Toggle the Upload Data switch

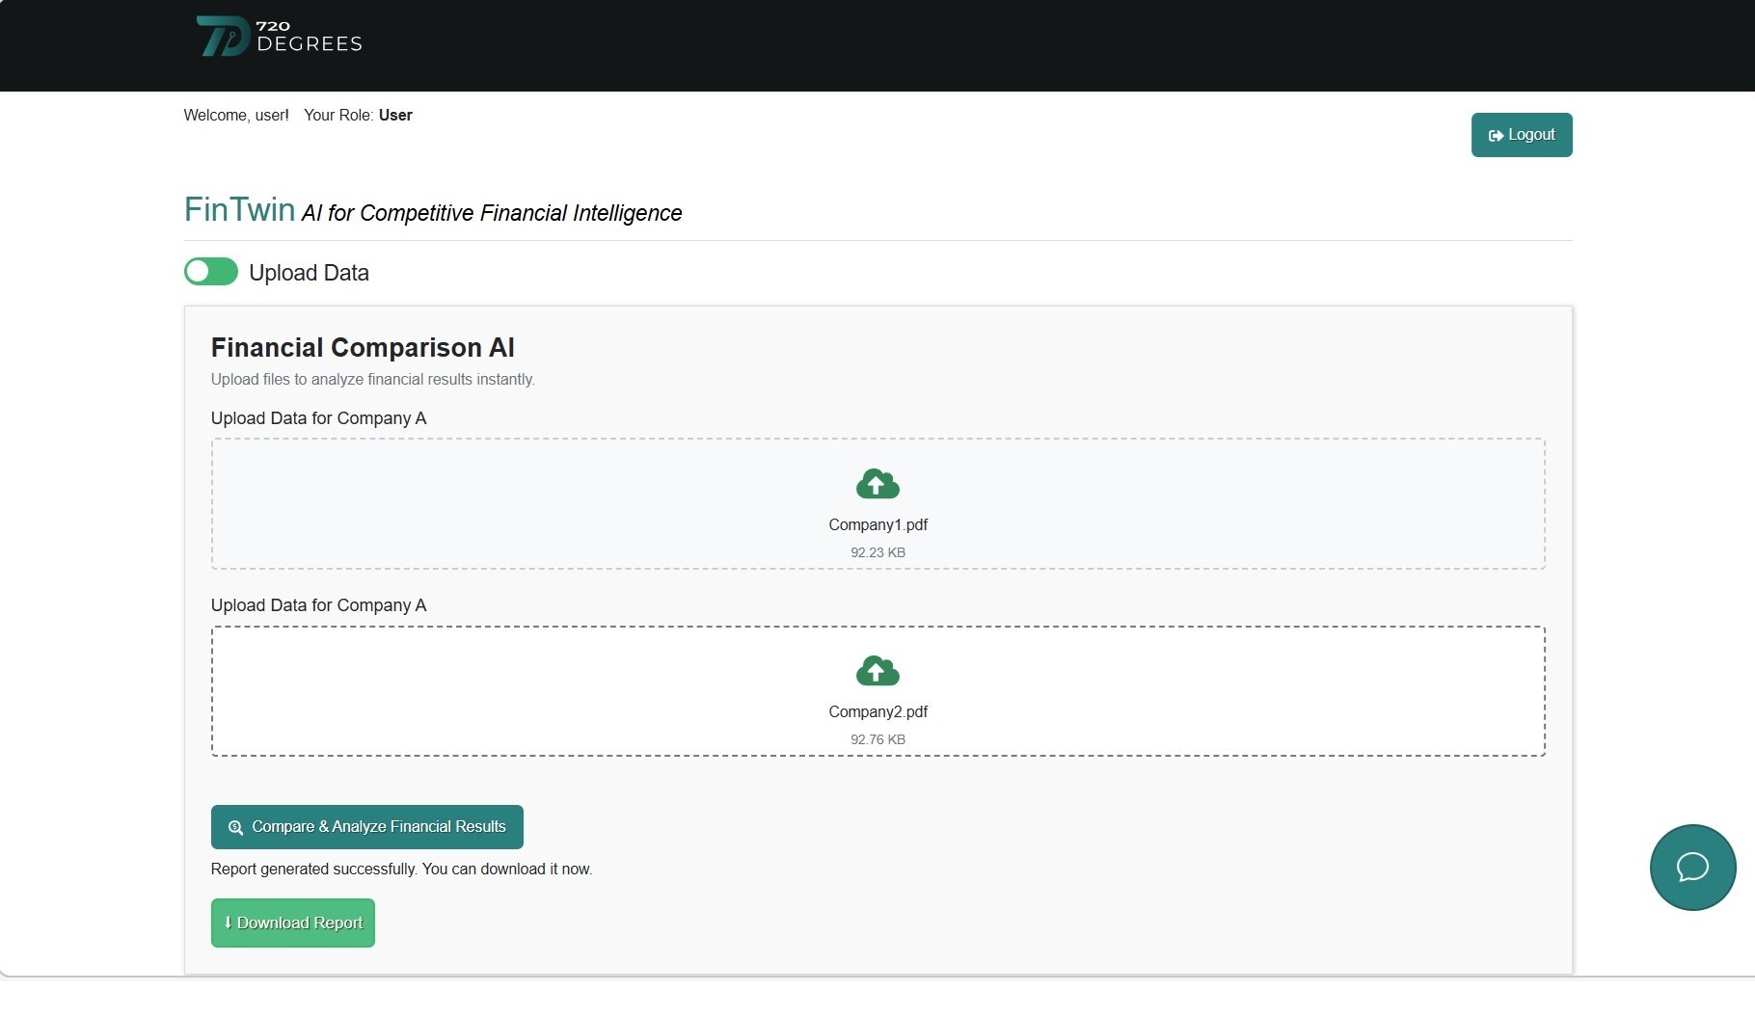pos(211,272)
